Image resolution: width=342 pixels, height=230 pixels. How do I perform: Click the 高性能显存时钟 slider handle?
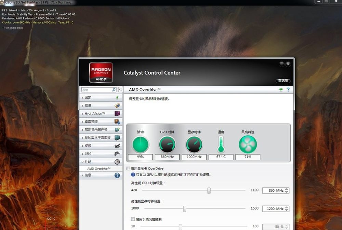(185, 209)
